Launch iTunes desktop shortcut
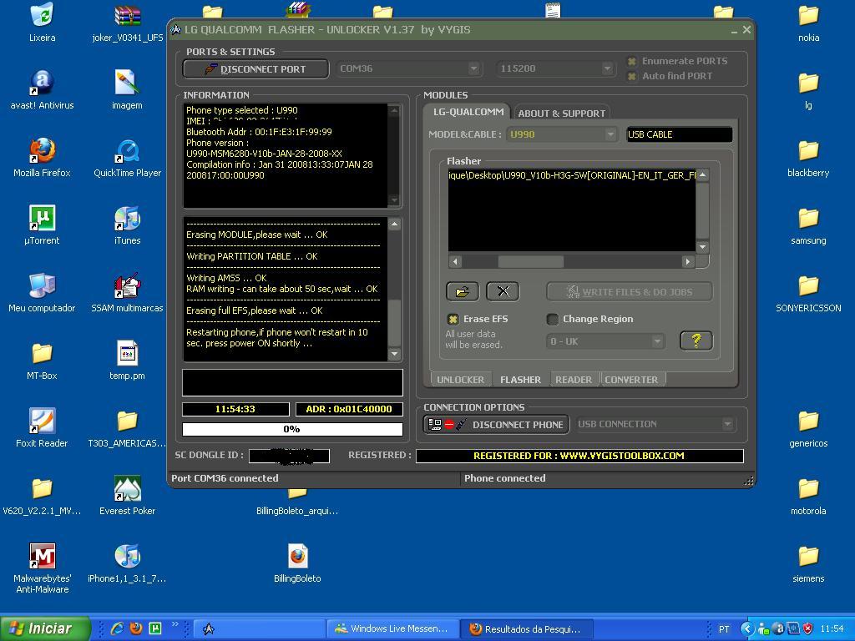 (x=127, y=218)
